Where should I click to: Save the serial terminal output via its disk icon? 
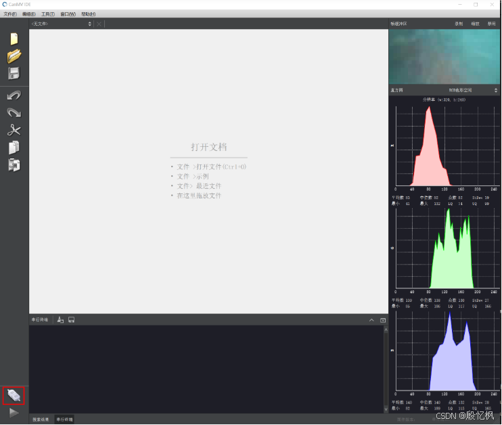pyautogui.click(x=72, y=319)
